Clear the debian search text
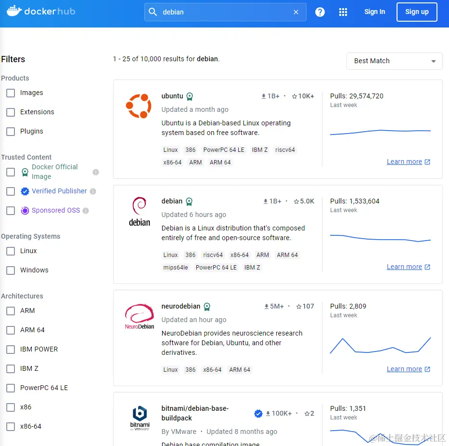Screen dimensions: 449x446 click(x=296, y=12)
